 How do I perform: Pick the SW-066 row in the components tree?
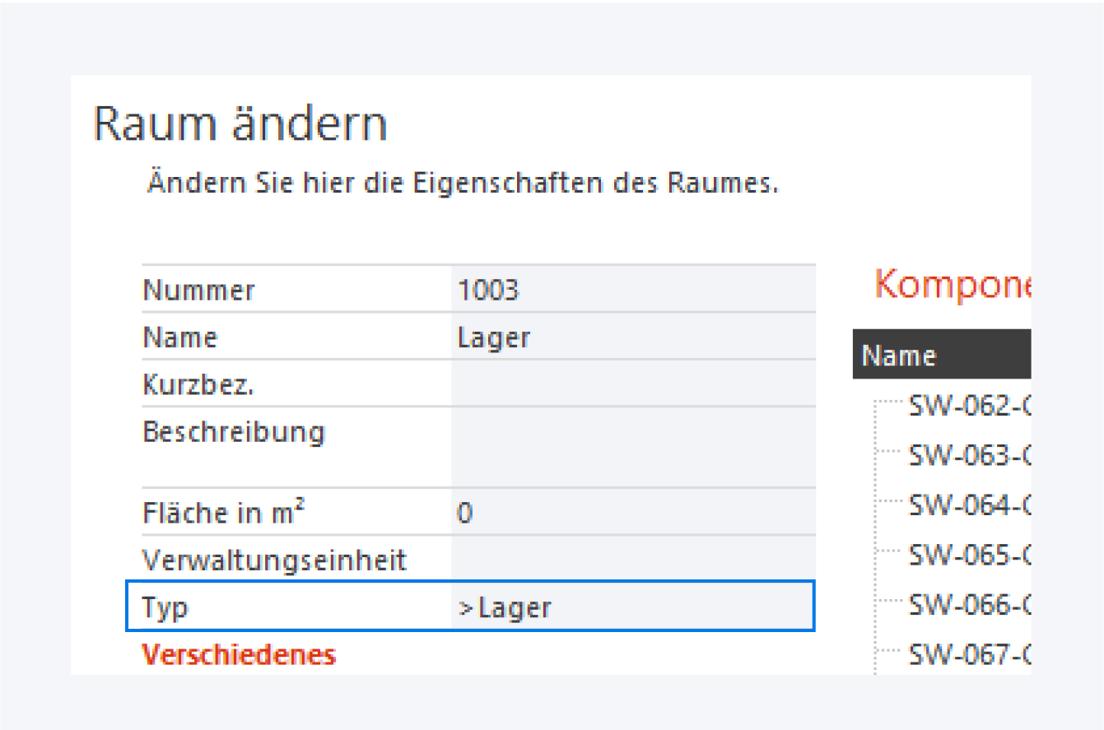point(969,606)
